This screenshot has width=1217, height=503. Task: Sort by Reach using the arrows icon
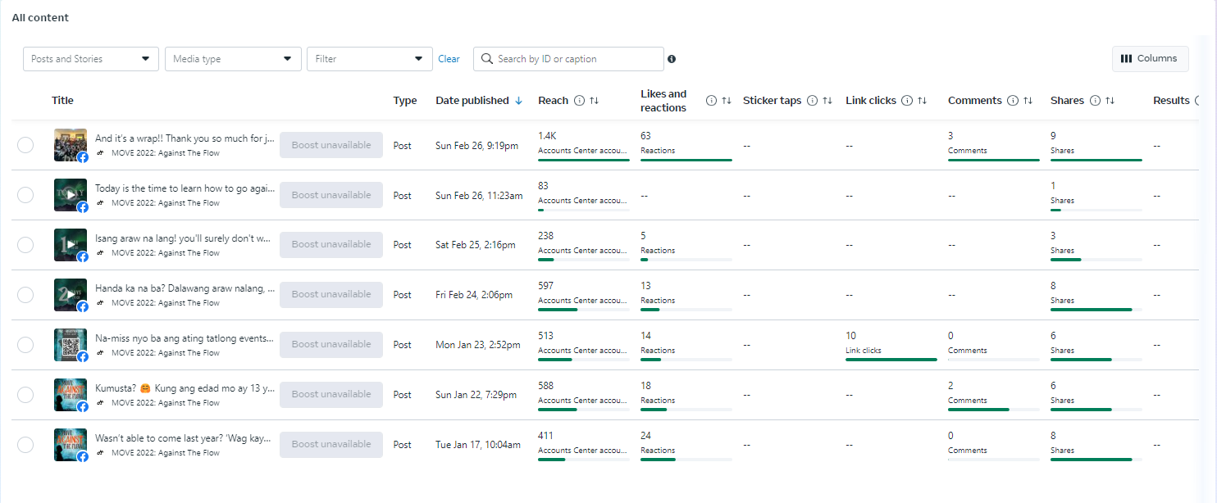[594, 101]
